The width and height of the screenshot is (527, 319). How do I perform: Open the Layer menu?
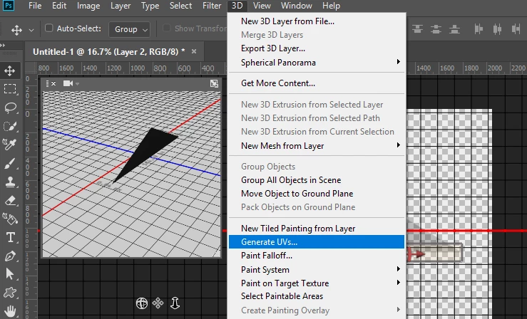click(121, 6)
